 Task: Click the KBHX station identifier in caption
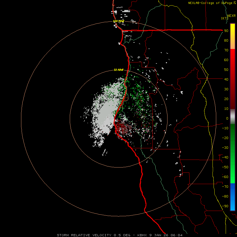coord(143,235)
